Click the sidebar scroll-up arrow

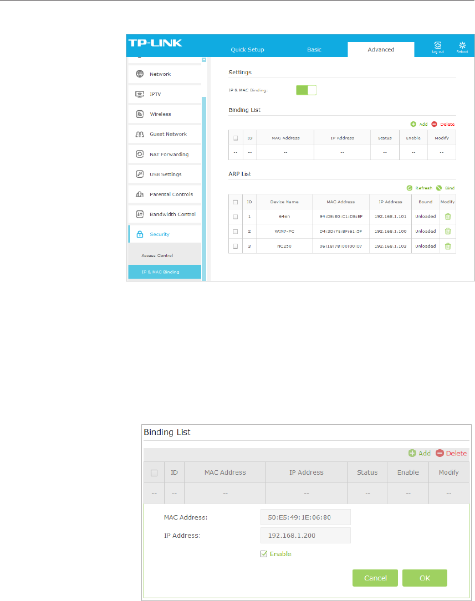(x=204, y=60)
